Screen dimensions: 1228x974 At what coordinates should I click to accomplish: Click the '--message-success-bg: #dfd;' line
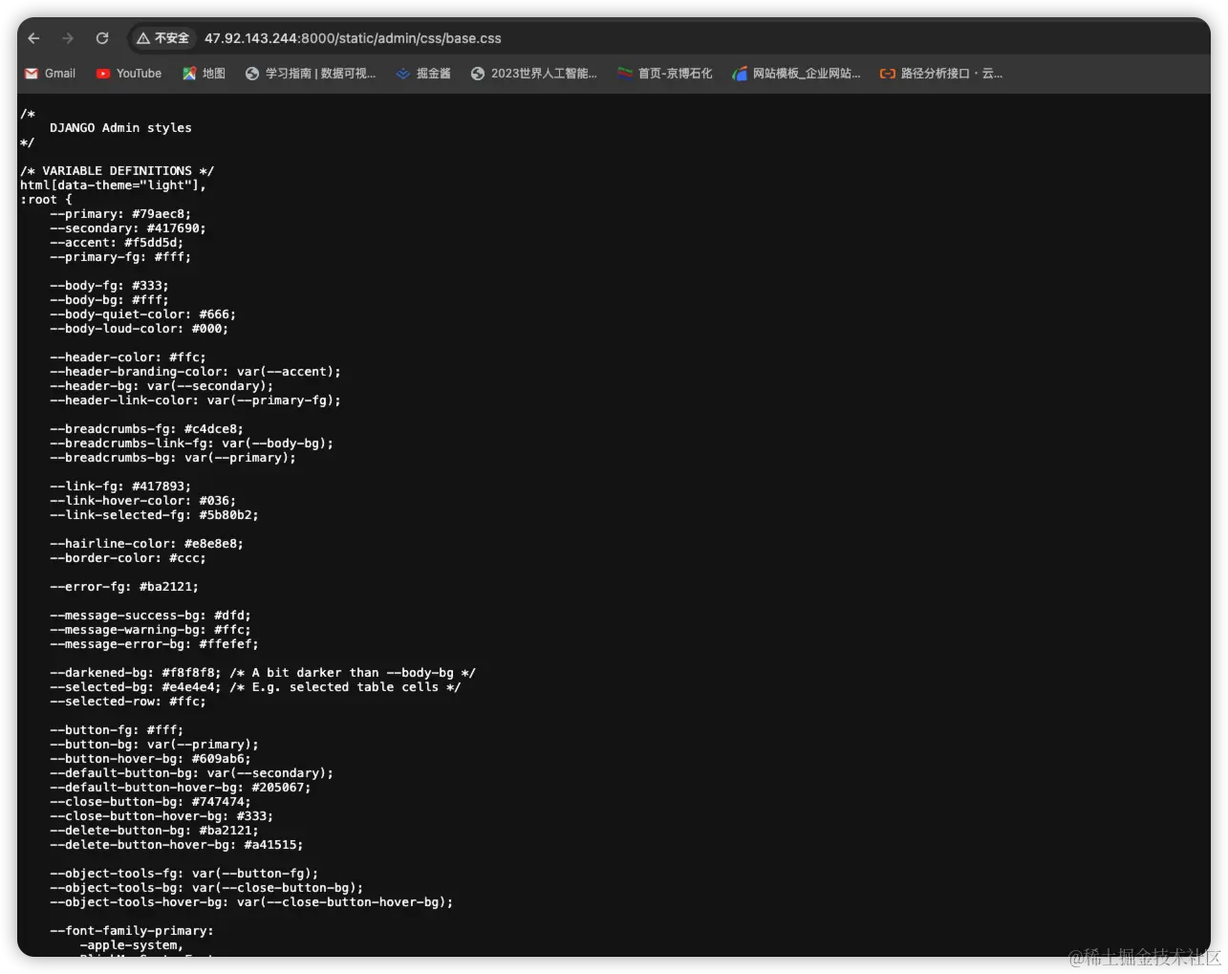(150, 616)
